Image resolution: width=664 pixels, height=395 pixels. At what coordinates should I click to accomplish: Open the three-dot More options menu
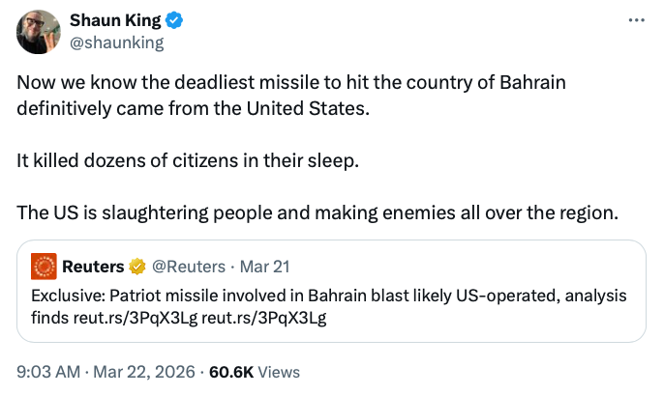tap(636, 20)
